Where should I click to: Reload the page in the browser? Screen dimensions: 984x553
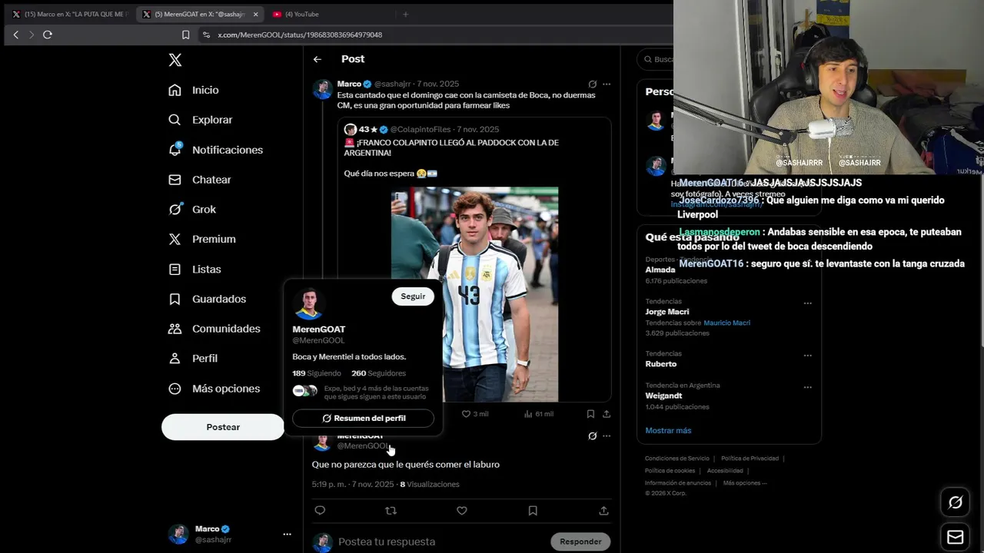[48, 35]
